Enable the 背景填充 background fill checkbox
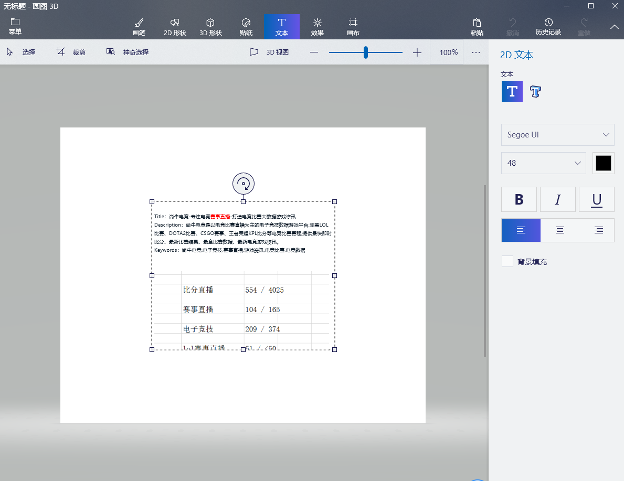624x481 pixels. [507, 261]
